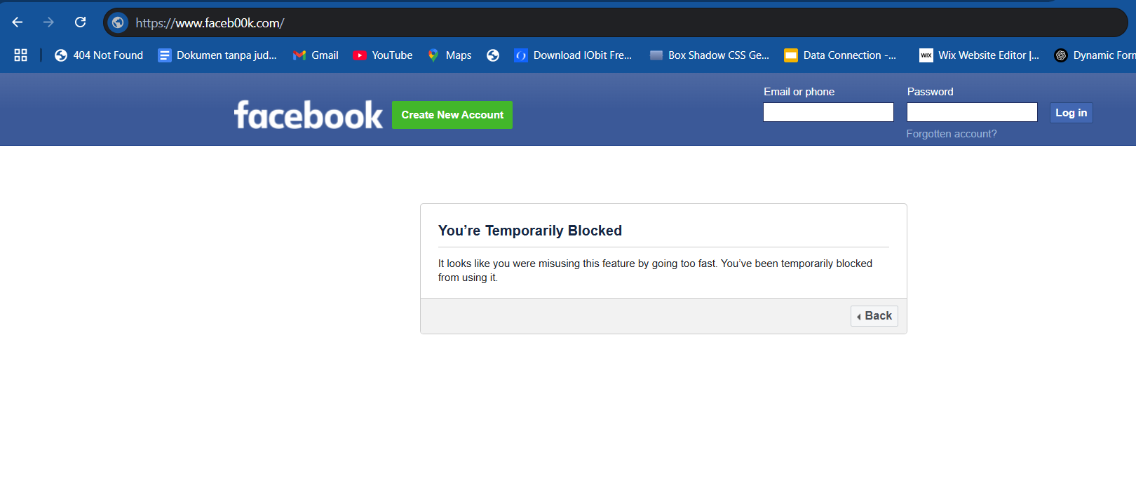Open the YouTube bookmark

point(383,55)
